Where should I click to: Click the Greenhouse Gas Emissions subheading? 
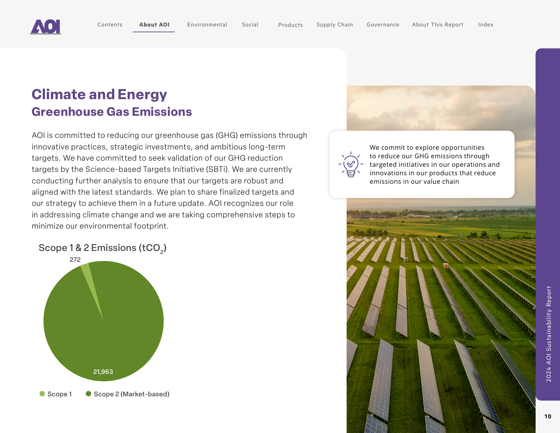click(112, 112)
